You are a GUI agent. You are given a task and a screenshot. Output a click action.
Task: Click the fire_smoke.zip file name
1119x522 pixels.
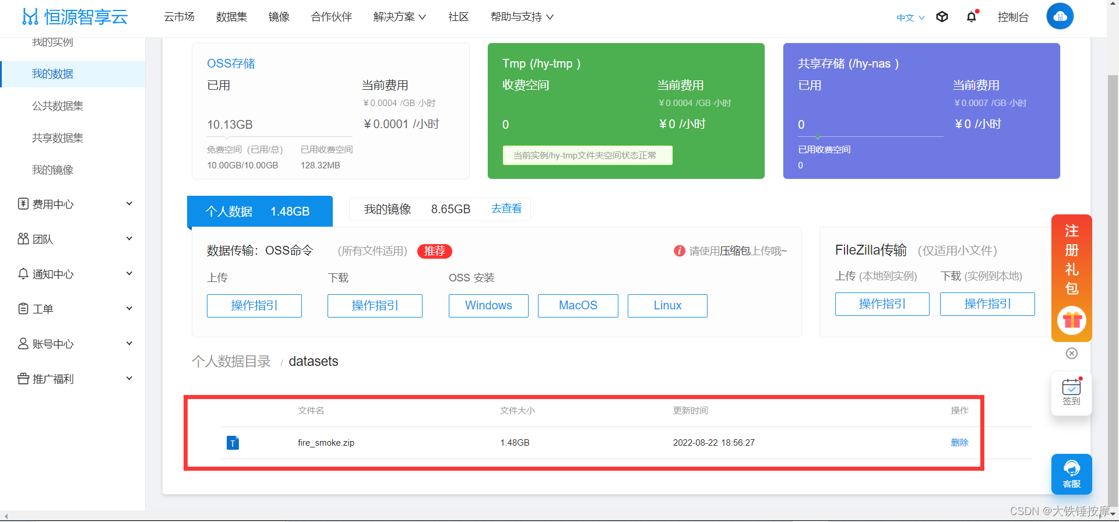pos(326,443)
